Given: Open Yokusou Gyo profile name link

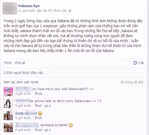Looking at the screenshot, I should coord(29,6).
